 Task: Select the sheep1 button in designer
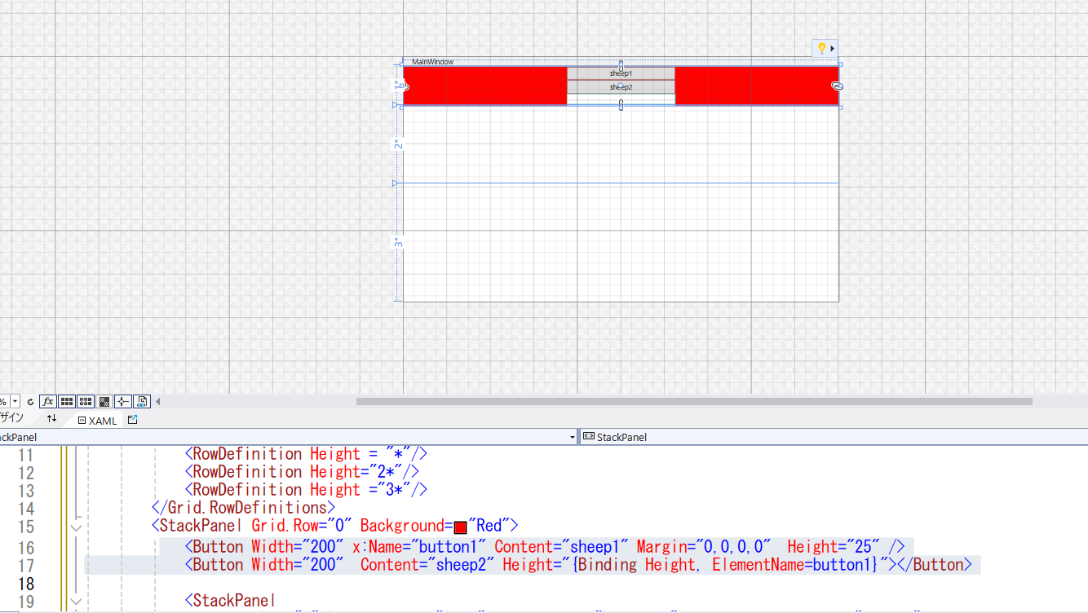(621, 73)
